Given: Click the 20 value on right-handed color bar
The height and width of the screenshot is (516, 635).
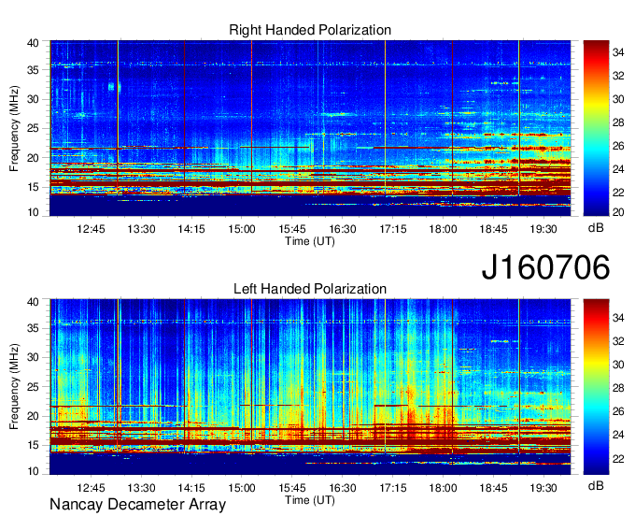Looking at the screenshot, I should point(618,212).
